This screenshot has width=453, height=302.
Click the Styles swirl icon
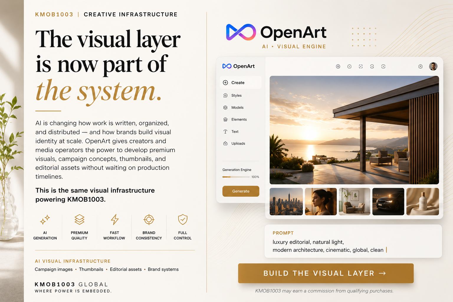pos(225,95)
